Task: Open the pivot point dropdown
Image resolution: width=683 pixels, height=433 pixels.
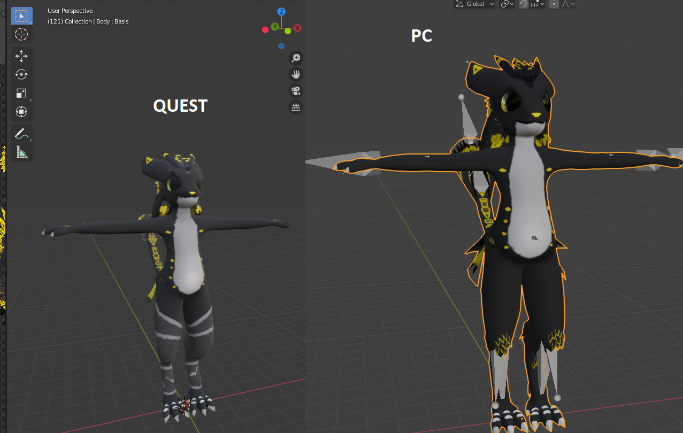Action: [507, 4]
